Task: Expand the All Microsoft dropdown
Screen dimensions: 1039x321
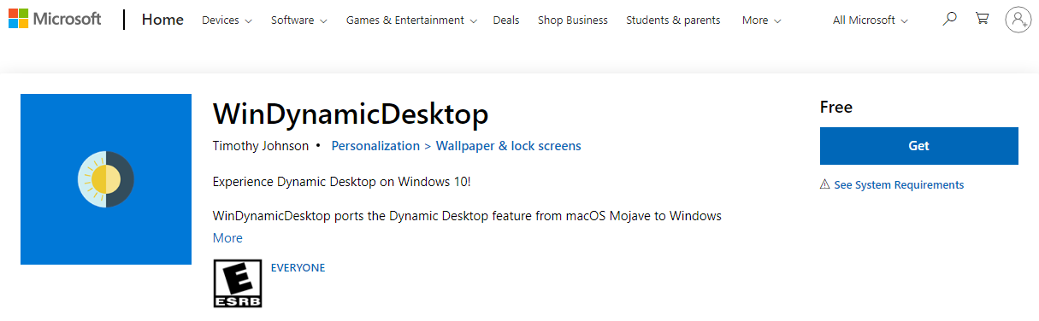Action: [871, 20]
